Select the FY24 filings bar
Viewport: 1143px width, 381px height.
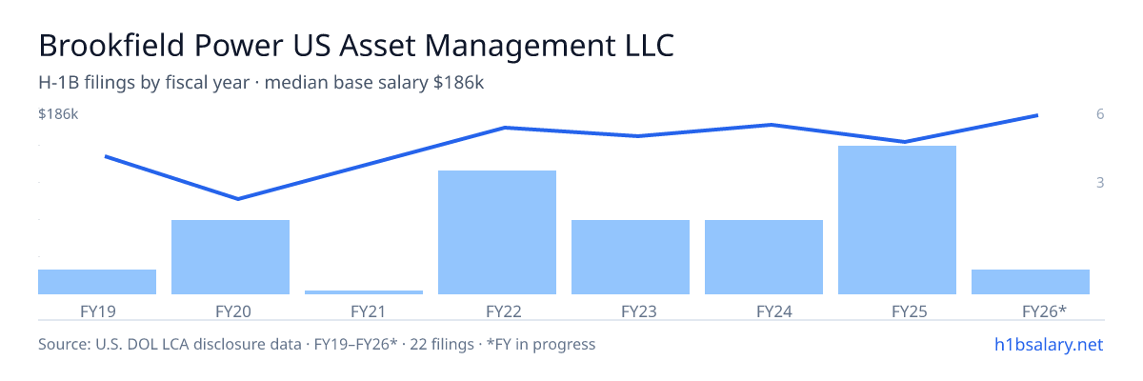[764, 257]
